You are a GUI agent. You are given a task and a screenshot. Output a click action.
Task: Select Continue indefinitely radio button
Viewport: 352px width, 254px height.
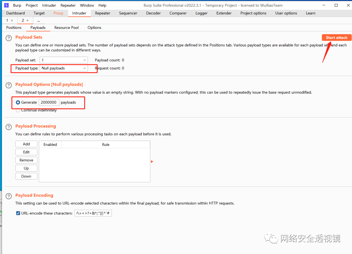coord(18,110)
